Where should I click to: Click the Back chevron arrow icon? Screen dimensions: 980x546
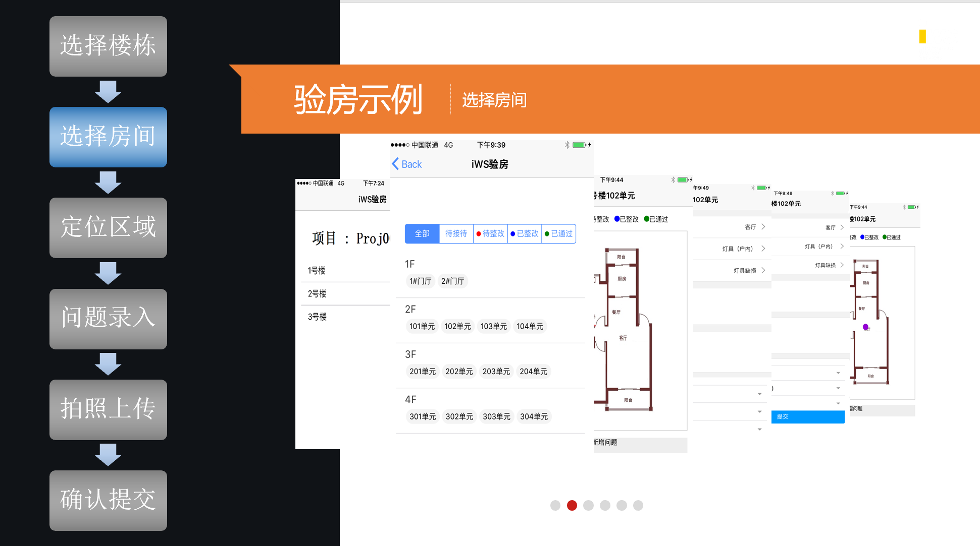395,164
